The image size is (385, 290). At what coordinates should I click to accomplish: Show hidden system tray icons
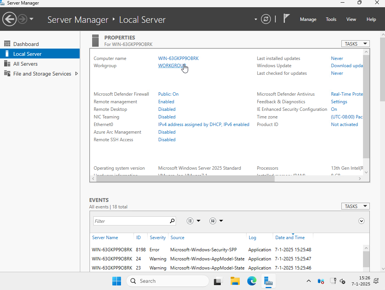click(x=309, y=281)
